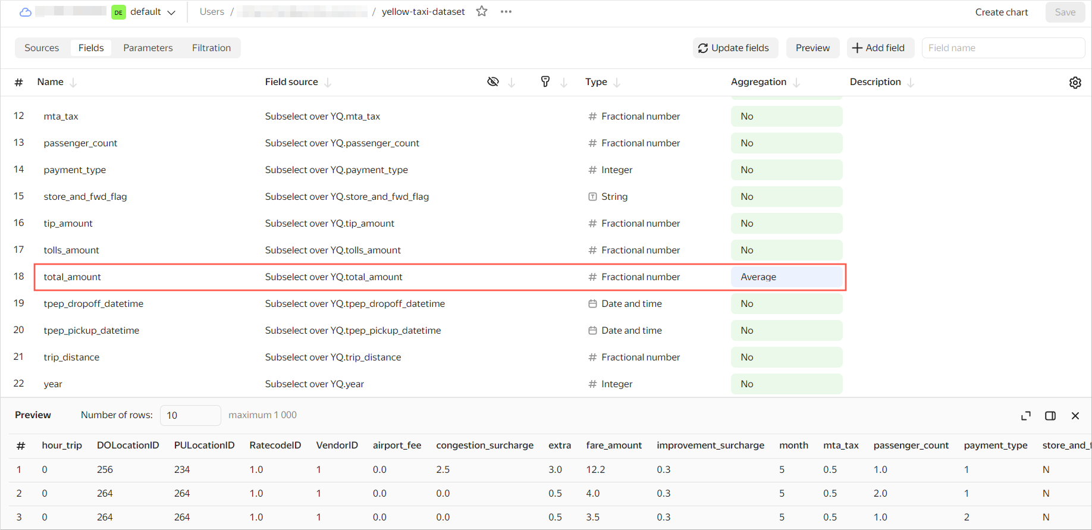This screenshot has width=1092, height=530.
Task: Change the Type of payment_type field
Action: tap(616, 170)
